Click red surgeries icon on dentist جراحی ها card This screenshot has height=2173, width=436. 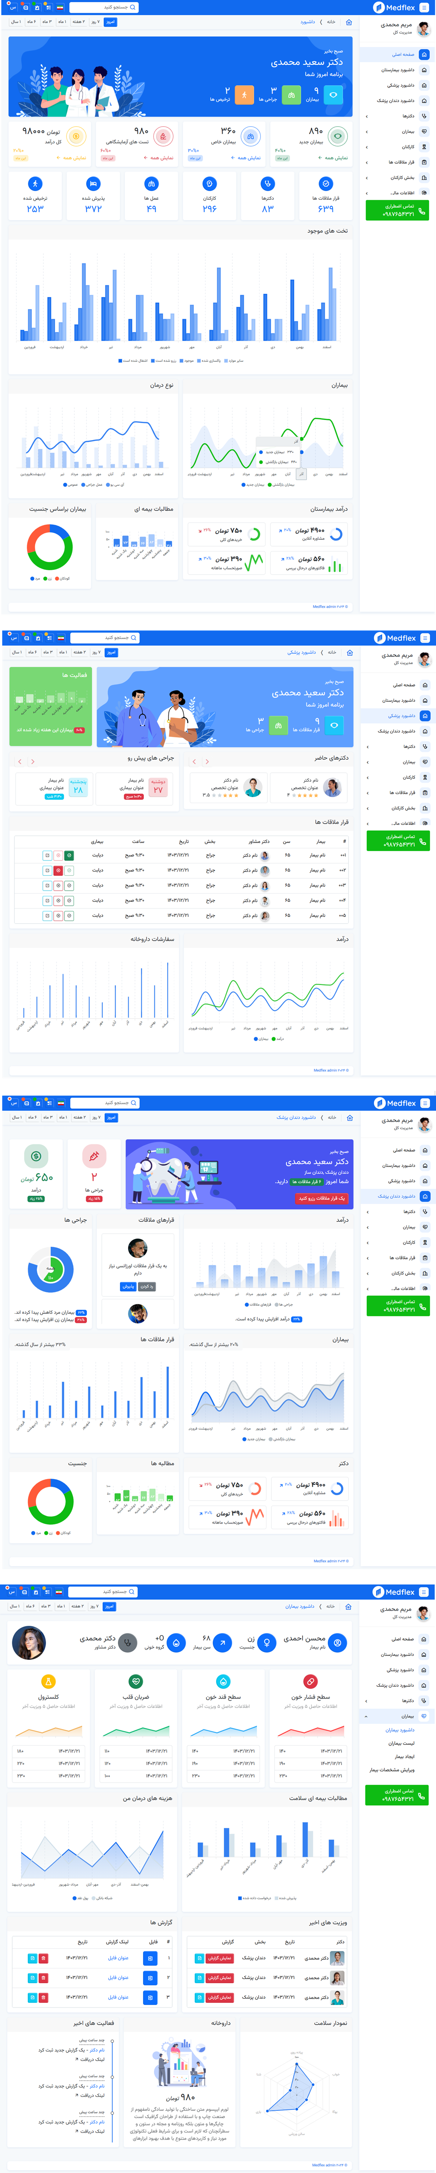[94, 1157]
